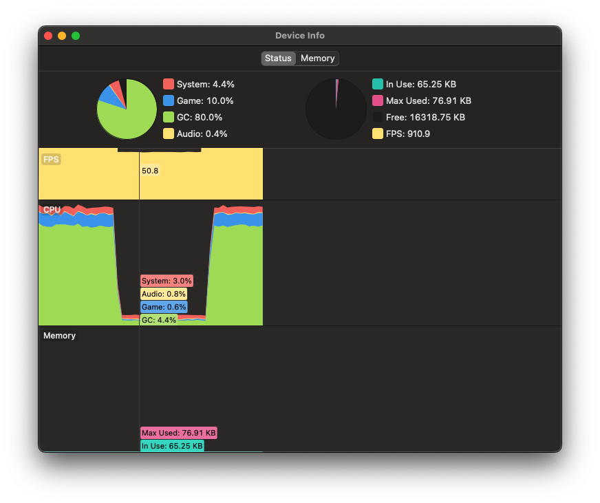
Task: Click the CPU usage pie chart
Action: [127, 109]
